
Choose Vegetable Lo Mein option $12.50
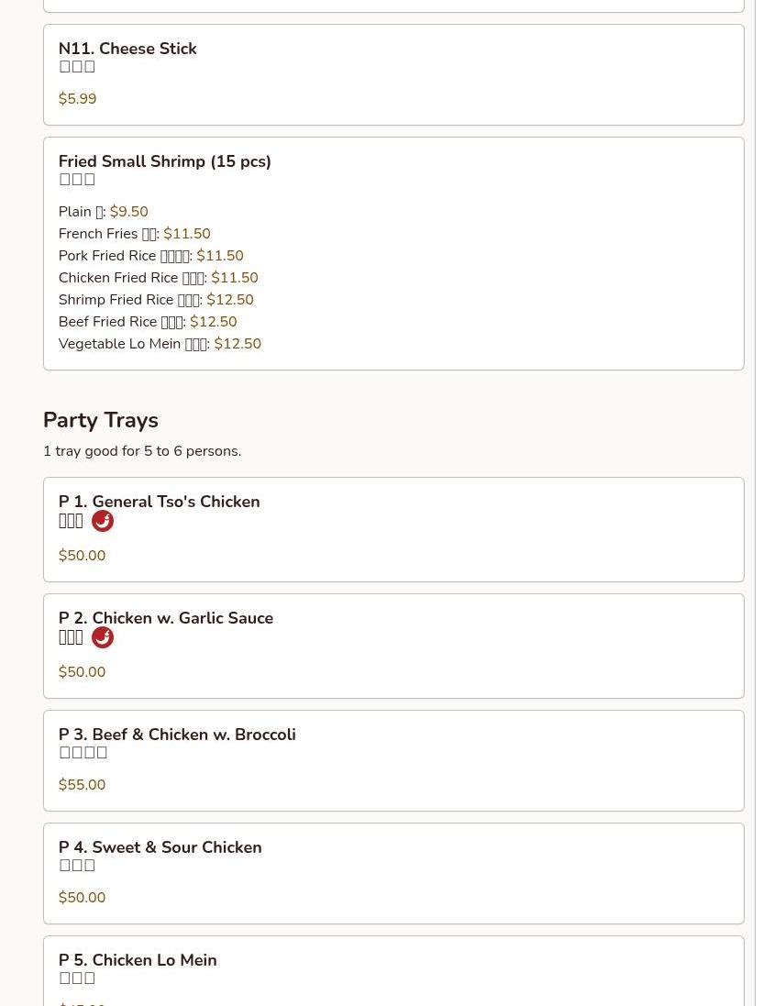click(160, 343)
